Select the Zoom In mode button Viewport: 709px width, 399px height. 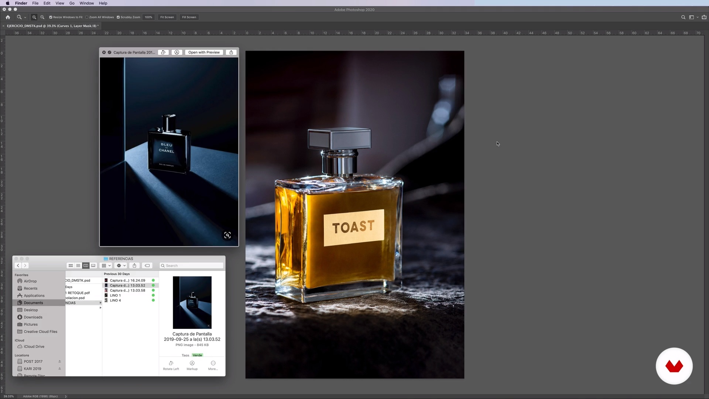34,17
